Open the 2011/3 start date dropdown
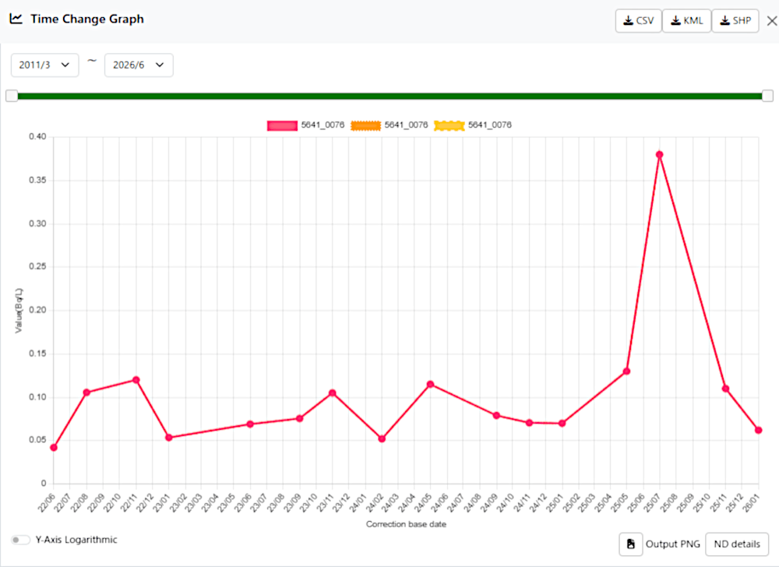779x567 pixels. (44, 65)
